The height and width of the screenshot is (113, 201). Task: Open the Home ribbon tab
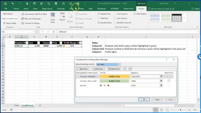click(16, 9)
